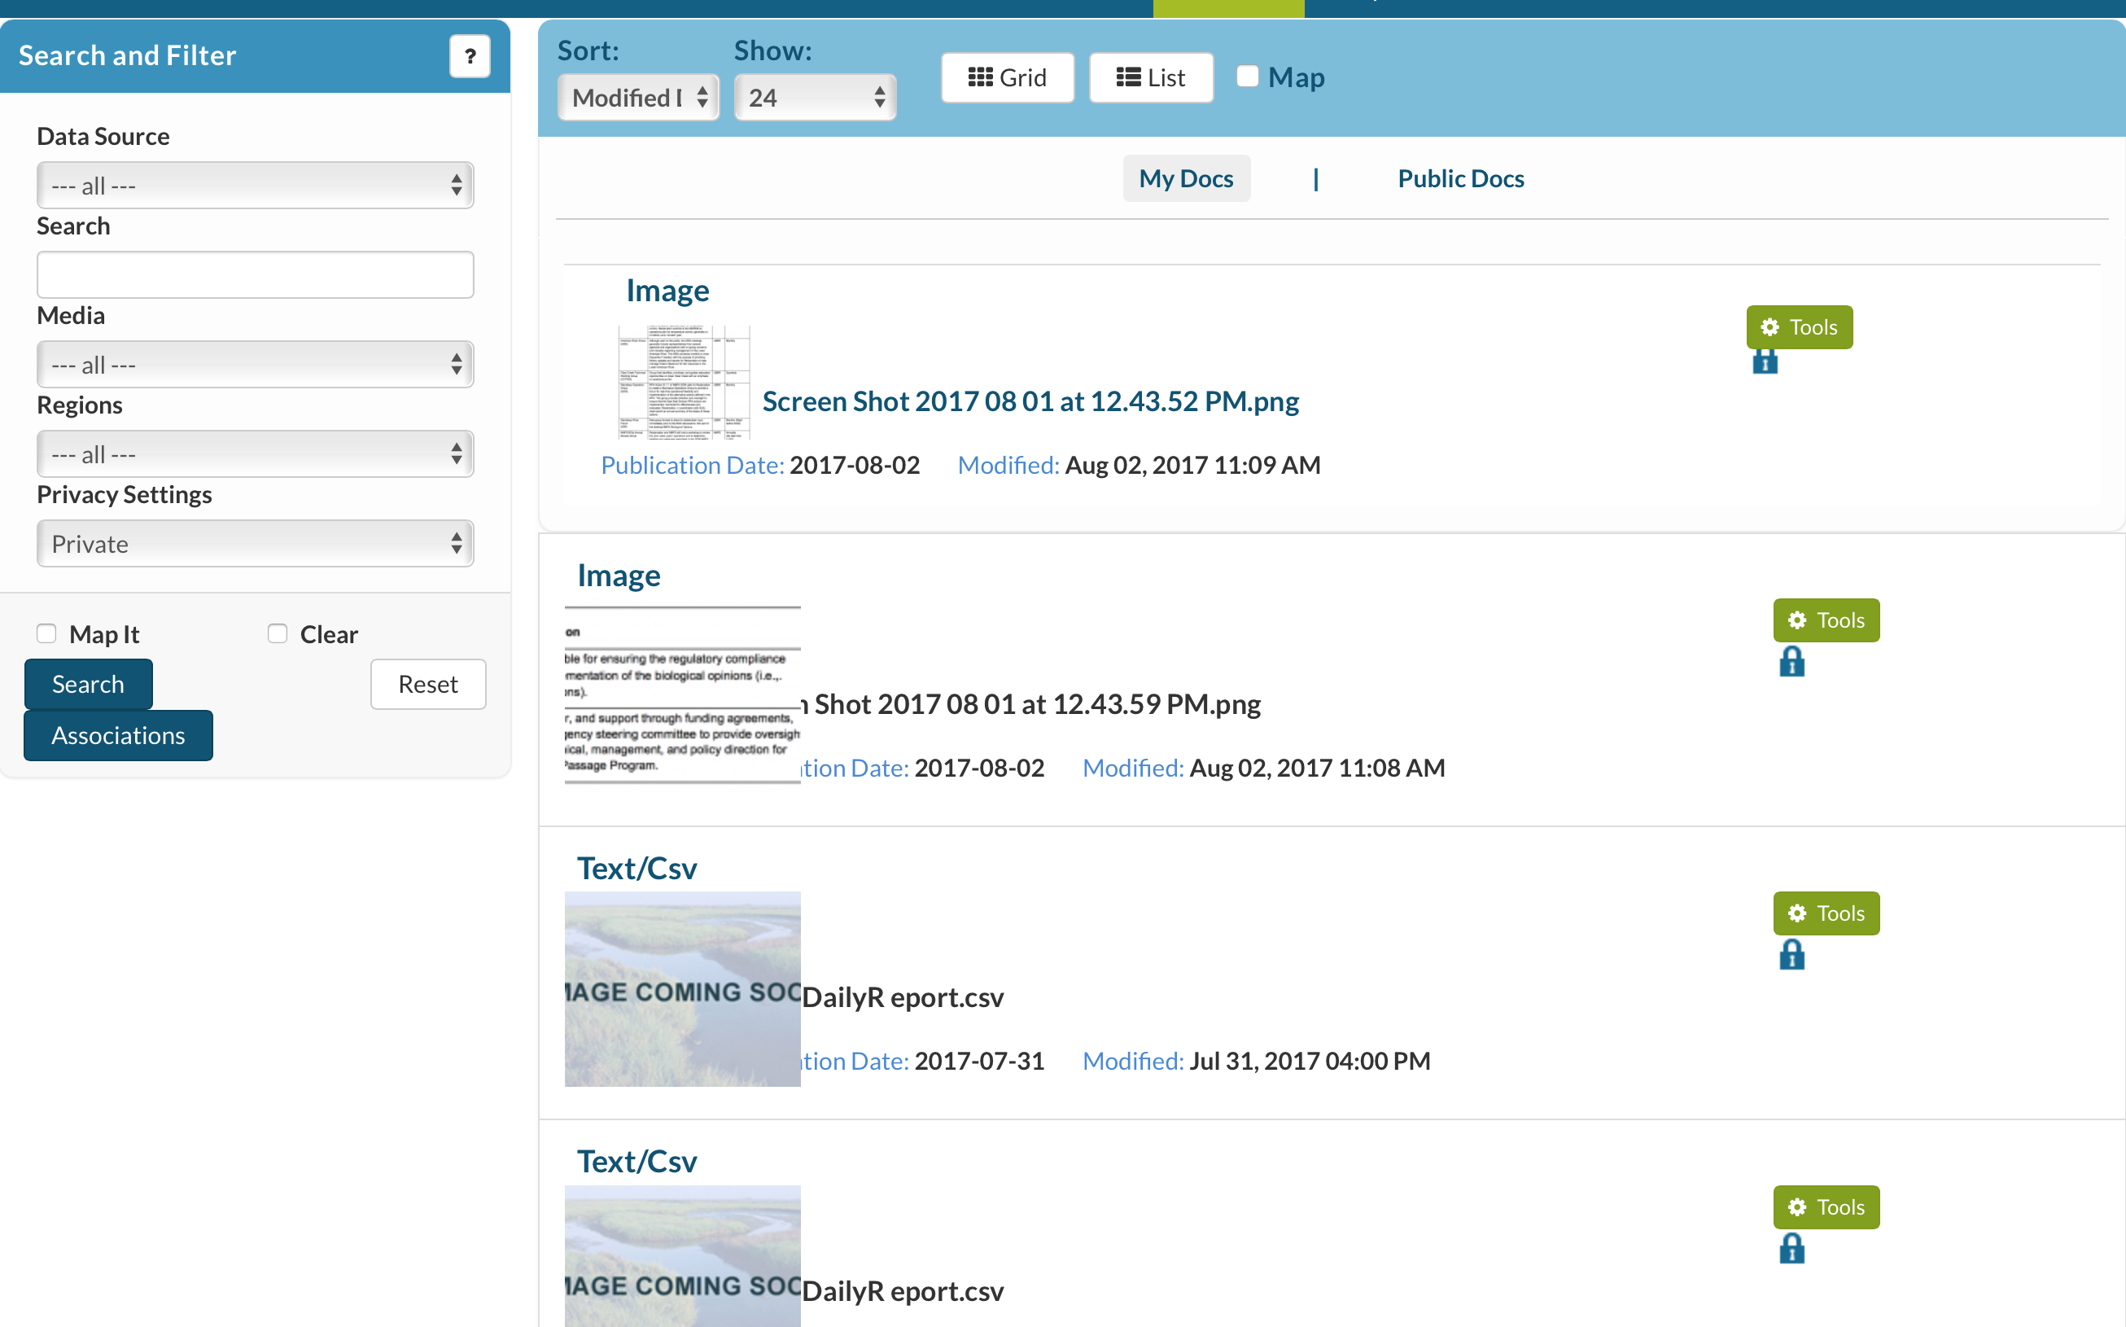Image resolution: width=2126 pixels, height=1327 pixels.
Task: Switch to List view
Action: (1150, 78)
